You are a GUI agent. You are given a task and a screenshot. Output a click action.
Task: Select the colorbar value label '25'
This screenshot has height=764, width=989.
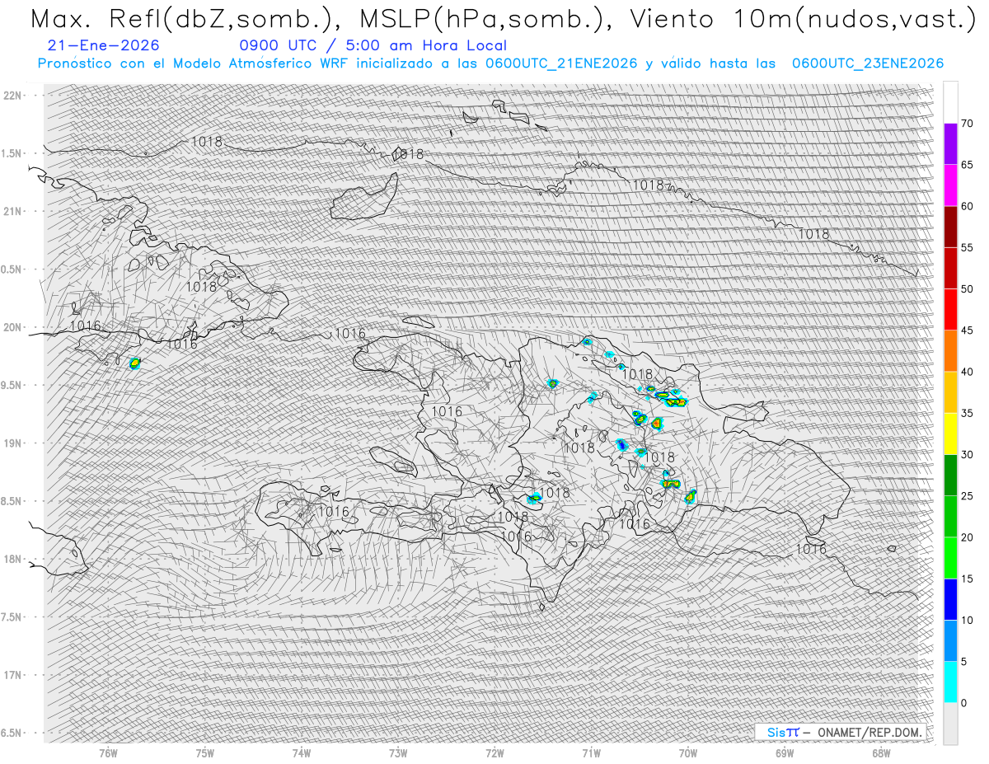pos(967,495)
